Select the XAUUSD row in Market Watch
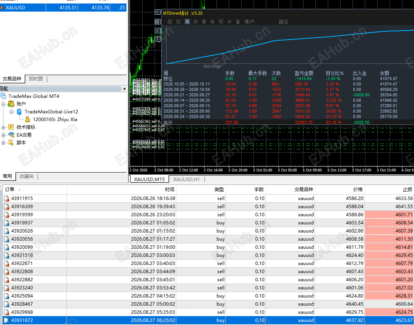The height and width of the screenshot is (325, 414). 63,8
